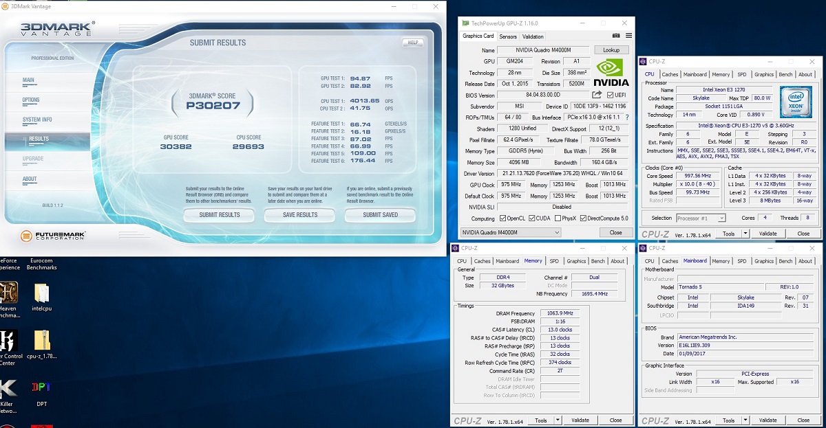Launch the DPT desktop shortcut

pyautogui.click(x=41, y=388)
